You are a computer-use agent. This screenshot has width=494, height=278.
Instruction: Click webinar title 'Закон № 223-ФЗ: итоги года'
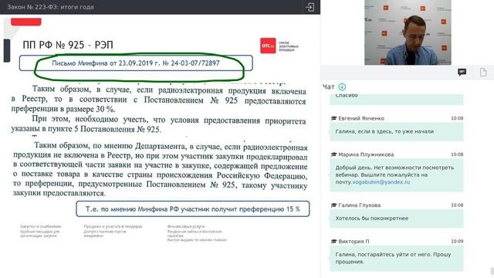pos(50,7)
